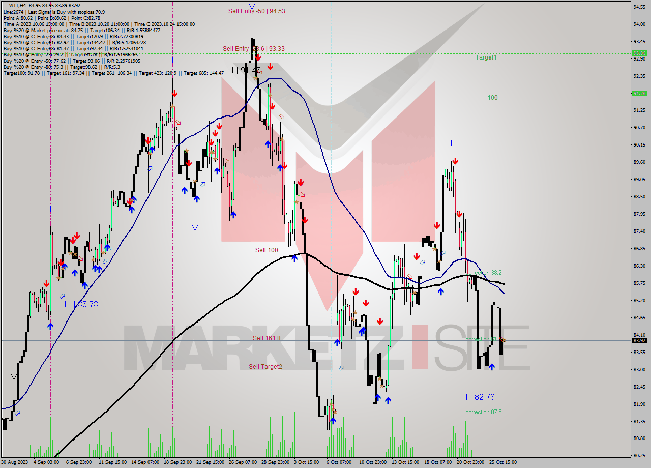The height and width of the screenshot is (468, 651).
Task: Click the '4 Sep 03:00' date label
Action: tap(47, 462)
